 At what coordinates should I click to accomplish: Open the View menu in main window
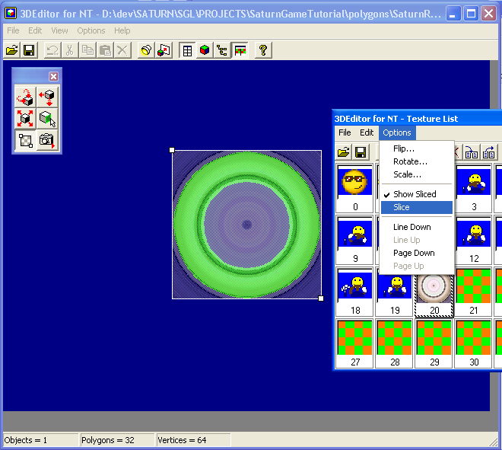tap(59, 30)
